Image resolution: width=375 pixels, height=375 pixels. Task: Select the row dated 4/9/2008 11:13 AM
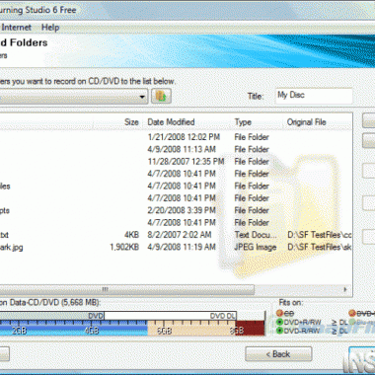(x=176, y=149)
